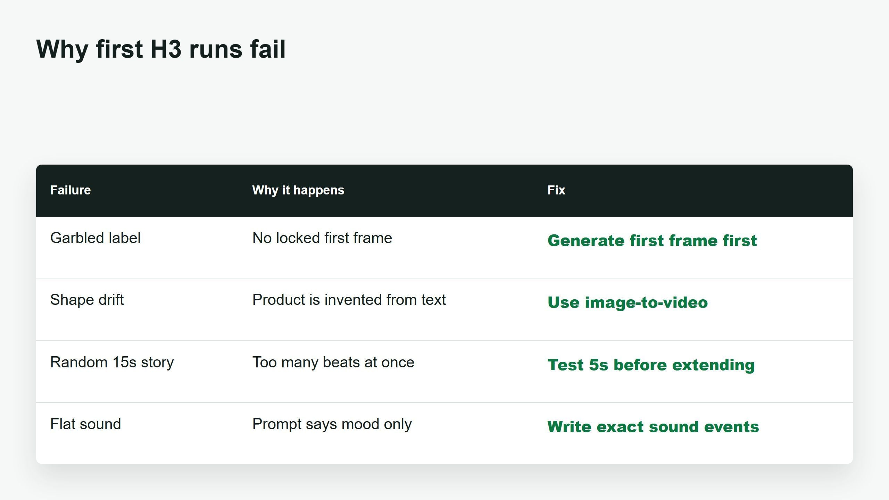
Task: Click 'Prompt says mood only' cell
Action: (x=332, y=424)
